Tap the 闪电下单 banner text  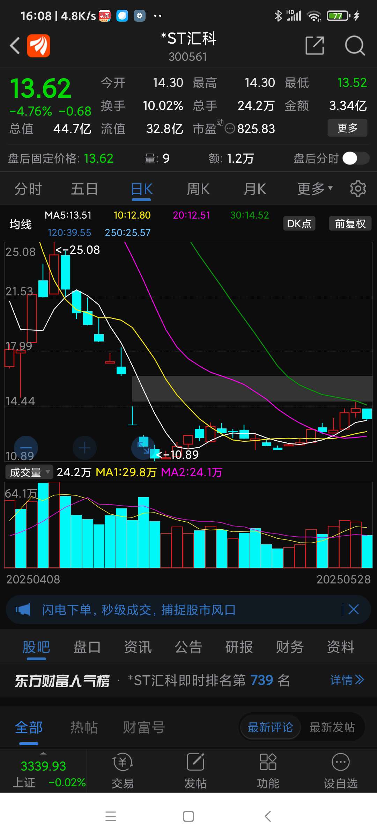(x=139, y=610)
